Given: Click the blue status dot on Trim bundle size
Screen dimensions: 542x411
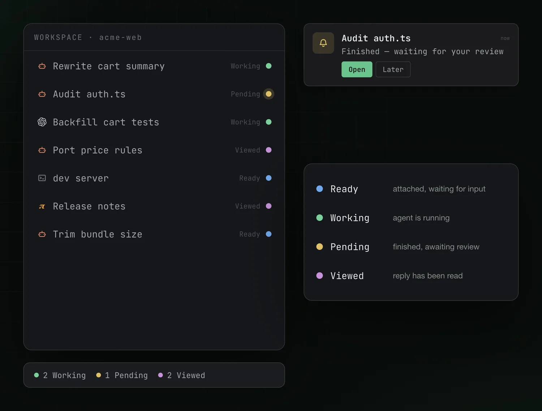Looking at the screenshot, I should point(268,234).
